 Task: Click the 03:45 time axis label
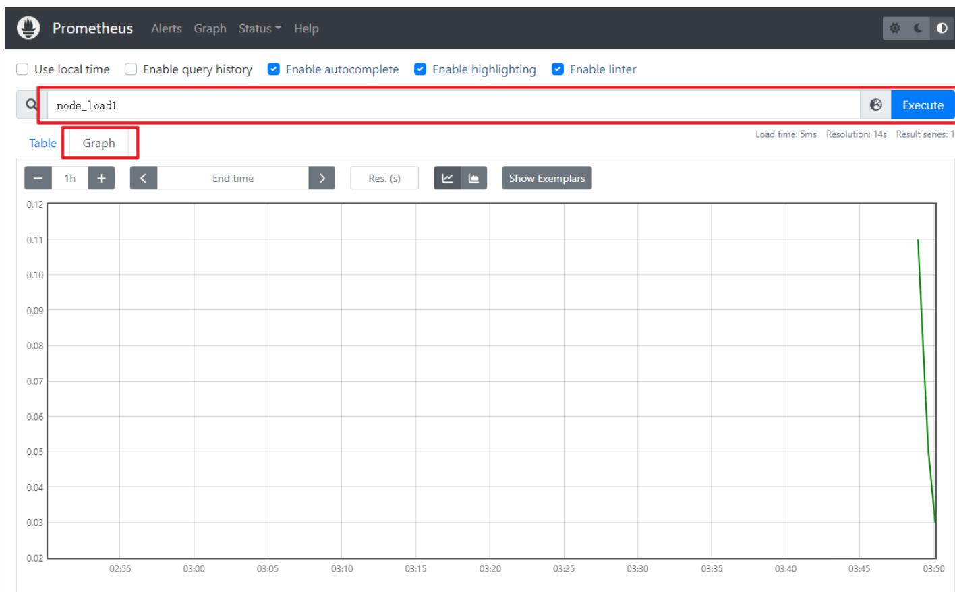point(859,569)
